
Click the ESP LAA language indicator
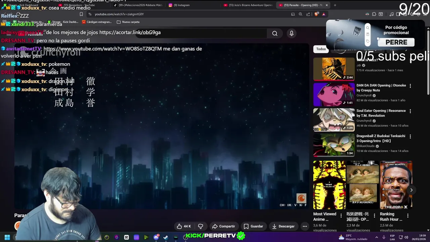392,237
